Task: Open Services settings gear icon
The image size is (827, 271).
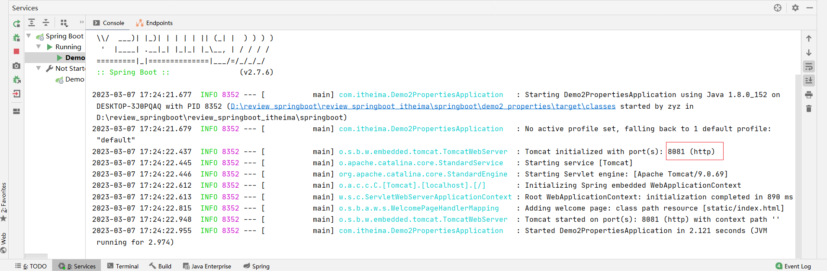Action: [x=795, y=8]
